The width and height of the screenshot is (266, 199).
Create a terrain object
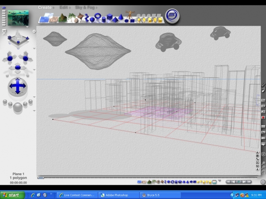coord(63,18)
